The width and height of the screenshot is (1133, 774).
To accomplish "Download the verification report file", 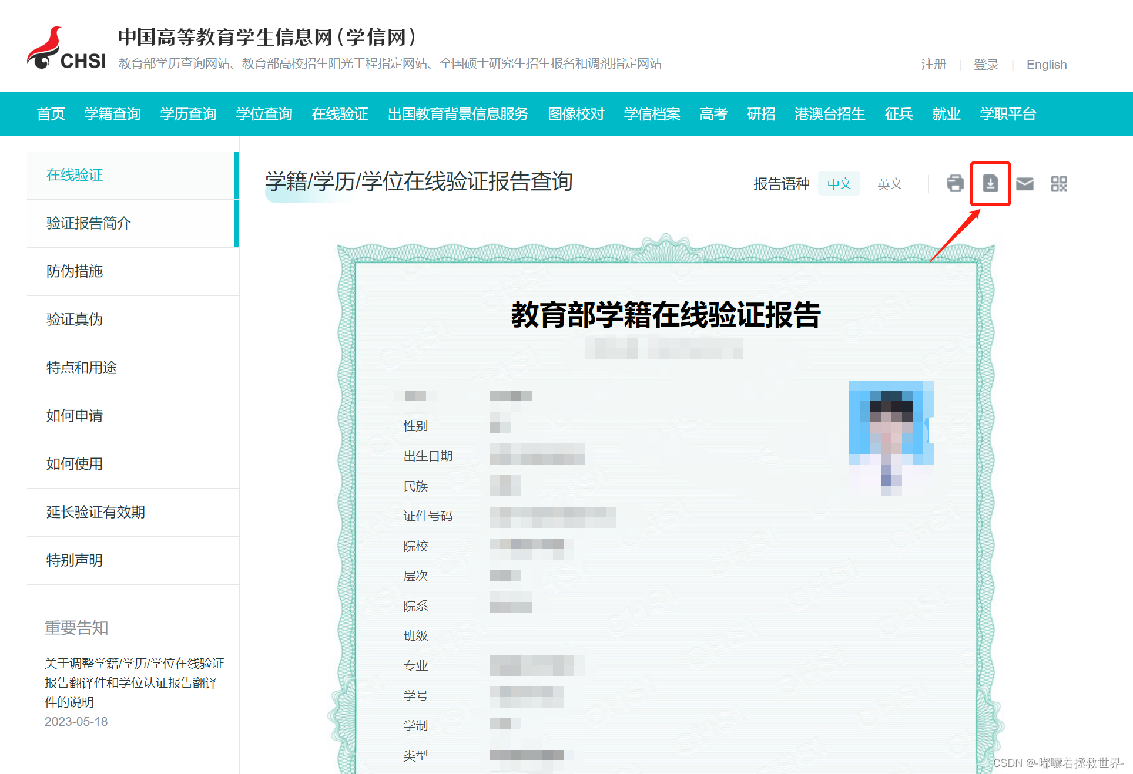I will 990,184.
